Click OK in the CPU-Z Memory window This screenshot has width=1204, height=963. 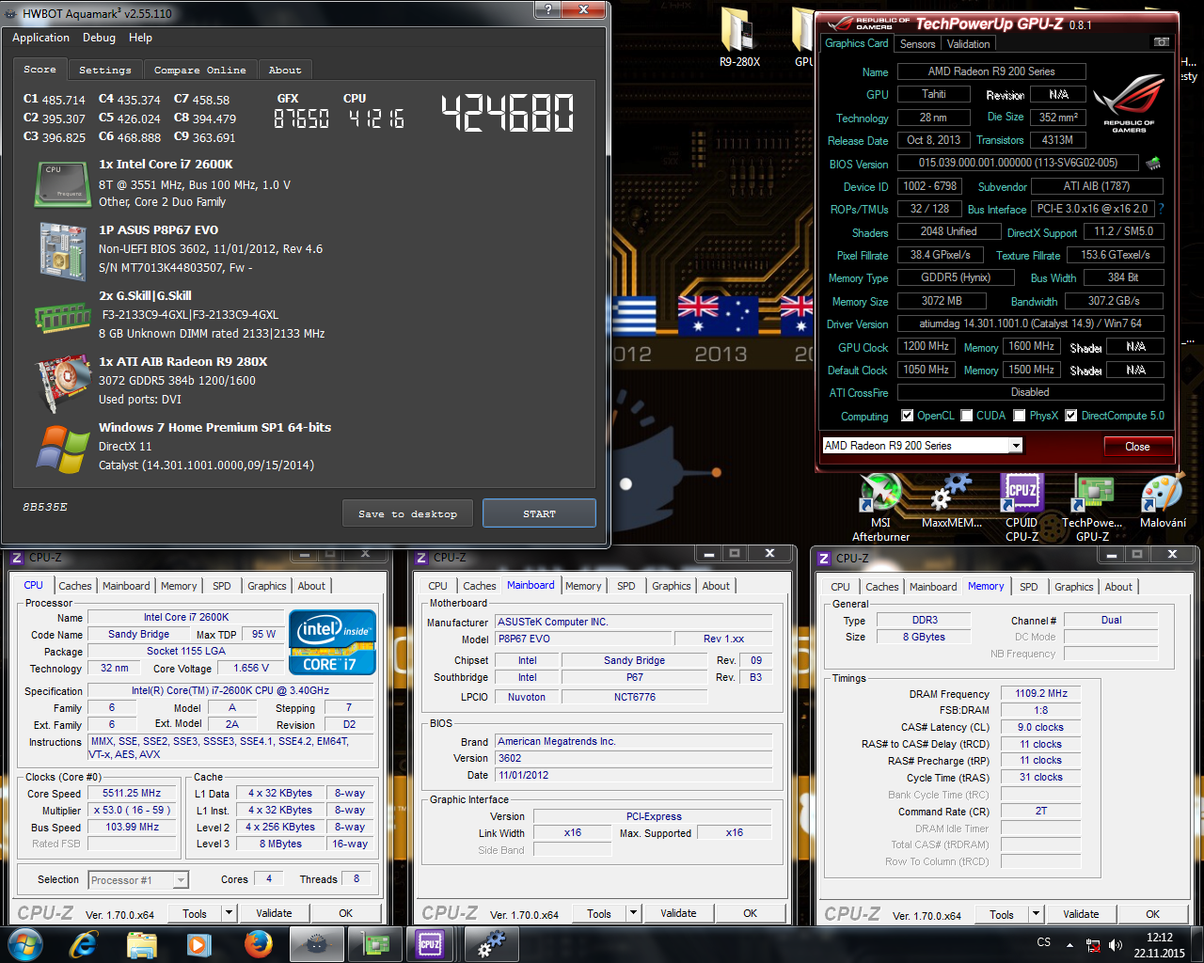pos(1152,914)
